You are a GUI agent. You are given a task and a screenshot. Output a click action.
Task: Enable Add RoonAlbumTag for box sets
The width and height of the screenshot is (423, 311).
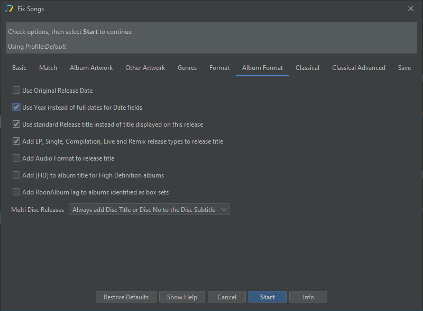coord(16,192)
